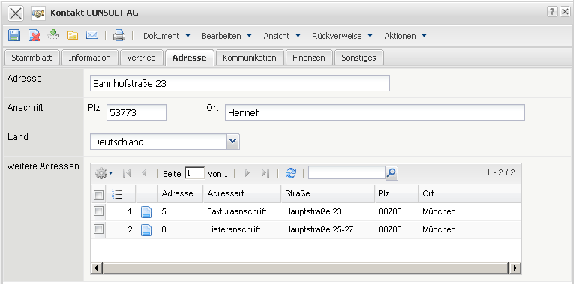Open the Rückverweise dropdown menu
This screenshot has width=576, height=284.
[x=342, y=36]
